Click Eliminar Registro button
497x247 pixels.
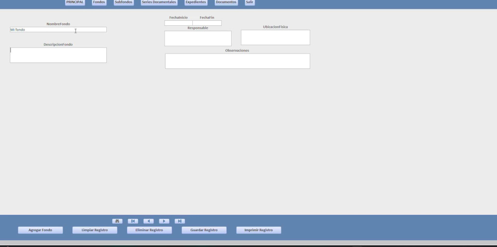pyautogui.click(x=149, y=230)
